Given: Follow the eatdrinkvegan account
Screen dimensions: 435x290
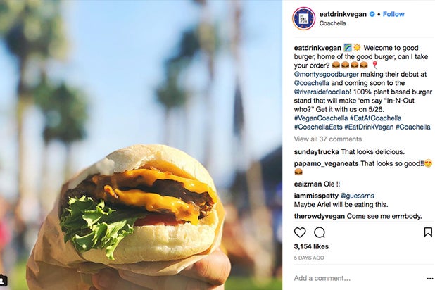Looking at the screenshot, I should [393, 14].
